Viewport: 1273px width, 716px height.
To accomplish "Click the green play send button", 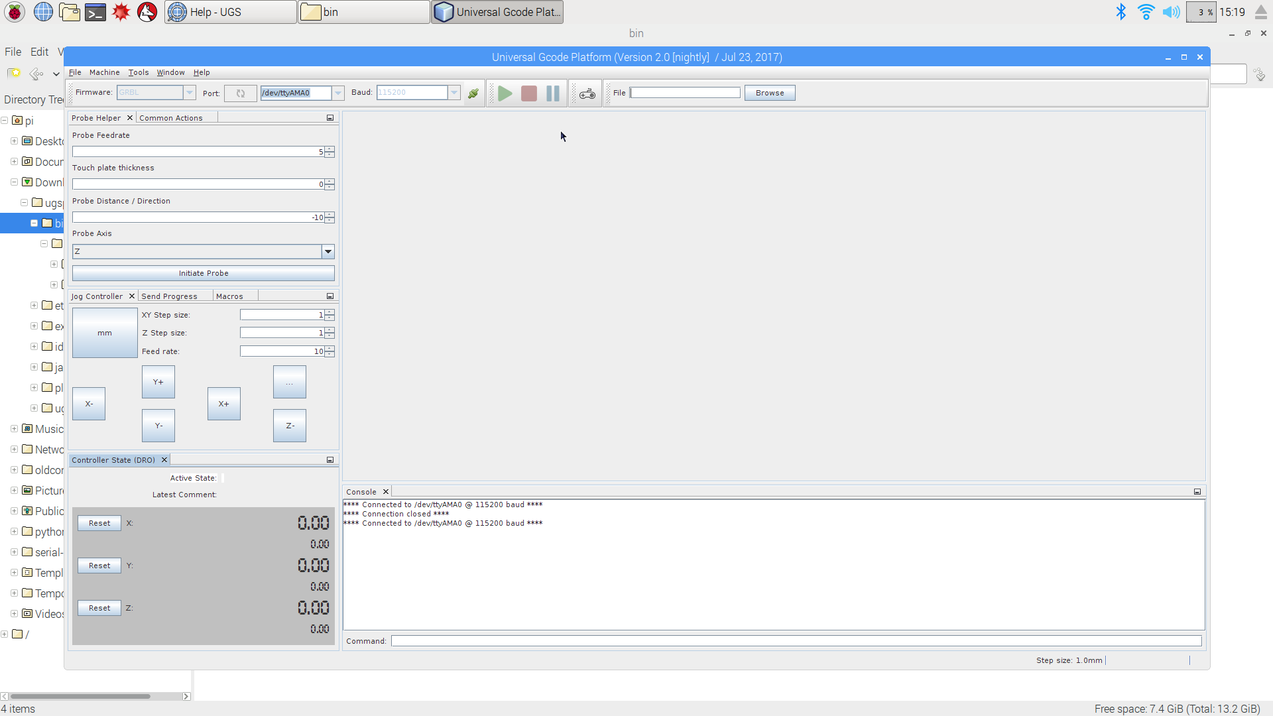I will coord(505,93).
